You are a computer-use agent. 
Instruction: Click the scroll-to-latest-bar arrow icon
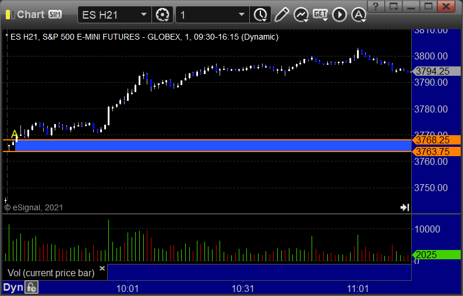click(405, 207)
